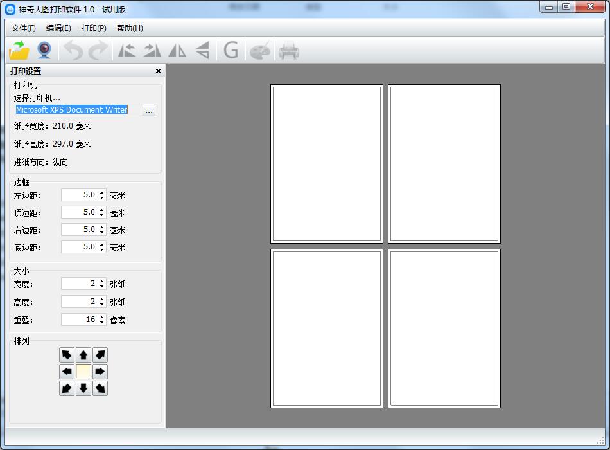Click the color palette icon
This screenshot has width=610, height=450.
click(x=260, y=50)
